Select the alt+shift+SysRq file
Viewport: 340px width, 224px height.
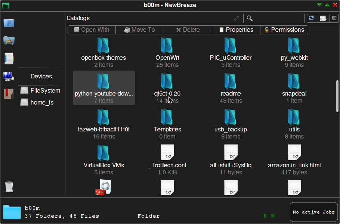(x=231, y=159)
